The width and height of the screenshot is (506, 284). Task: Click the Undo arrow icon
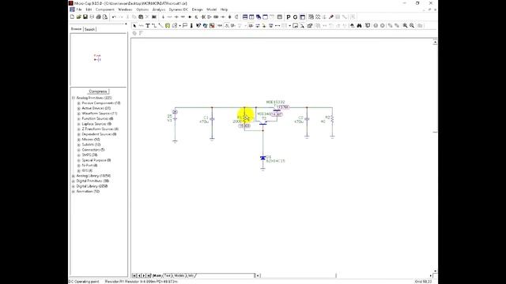click(114, 17)
